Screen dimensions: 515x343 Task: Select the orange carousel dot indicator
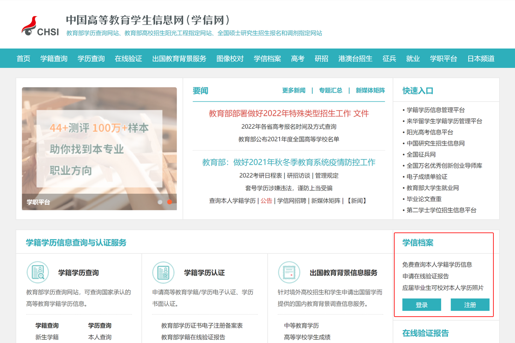click(x=170, y=202)
